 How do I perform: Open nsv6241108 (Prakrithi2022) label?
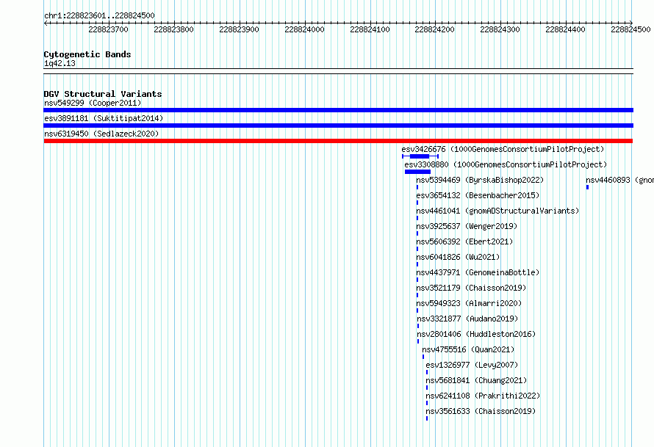[483, 396]
